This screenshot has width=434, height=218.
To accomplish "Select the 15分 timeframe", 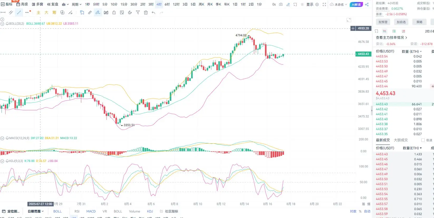I will 124,4.
